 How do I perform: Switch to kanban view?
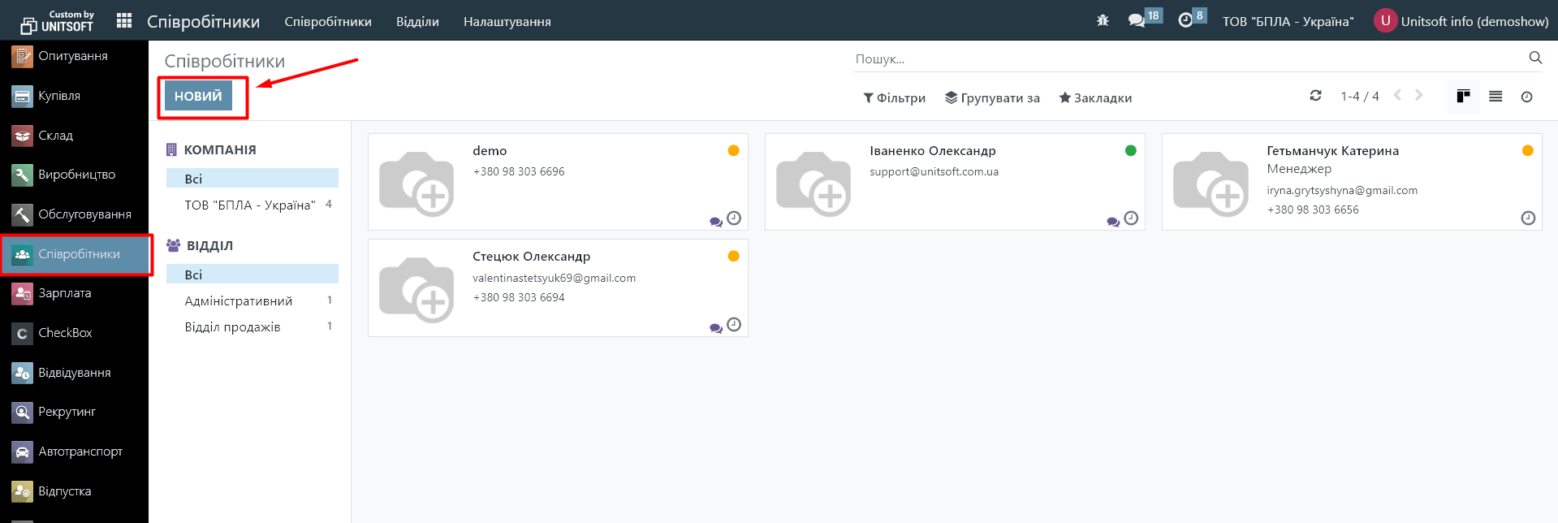tap(1463, 97)
